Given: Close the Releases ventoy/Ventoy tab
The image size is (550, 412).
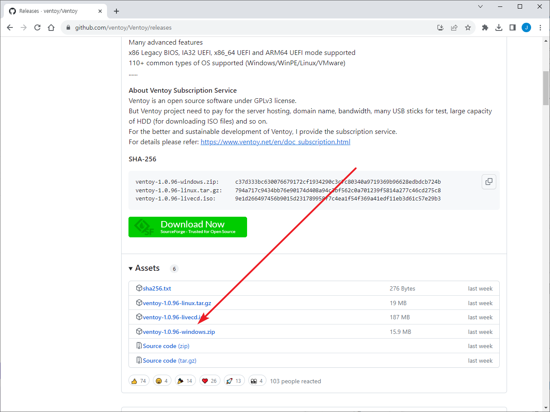Looking at the screenshot, I should (100, 11).
